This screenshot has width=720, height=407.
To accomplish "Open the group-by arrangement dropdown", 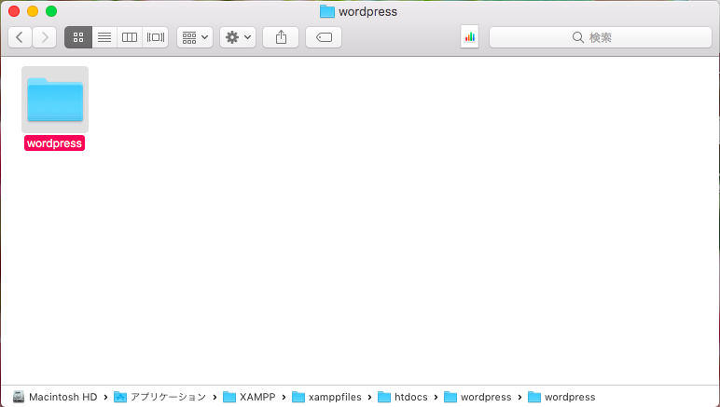I will coord(195,37).
